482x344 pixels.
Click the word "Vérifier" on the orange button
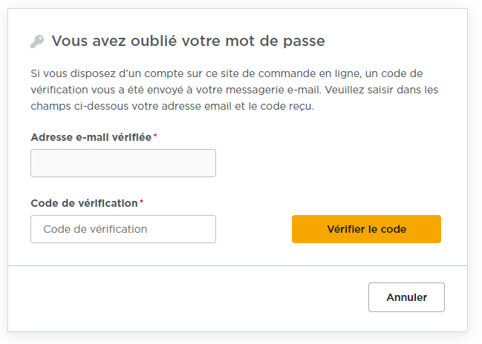[x=346, y=229]
